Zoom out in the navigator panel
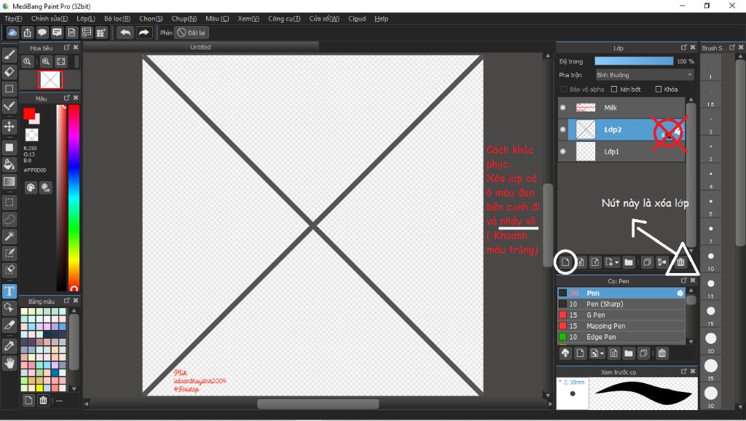 click(x=28, y=61)
